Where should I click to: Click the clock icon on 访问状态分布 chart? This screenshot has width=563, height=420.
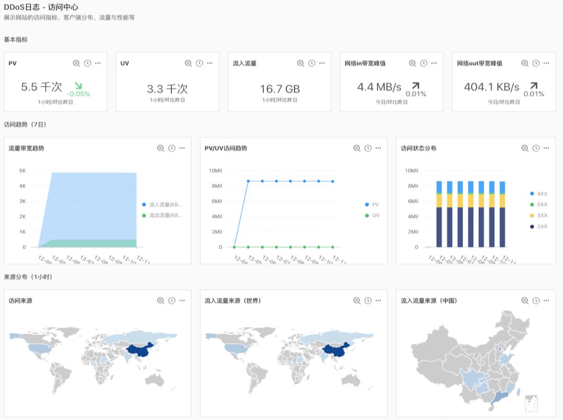[x=536, y=148]
